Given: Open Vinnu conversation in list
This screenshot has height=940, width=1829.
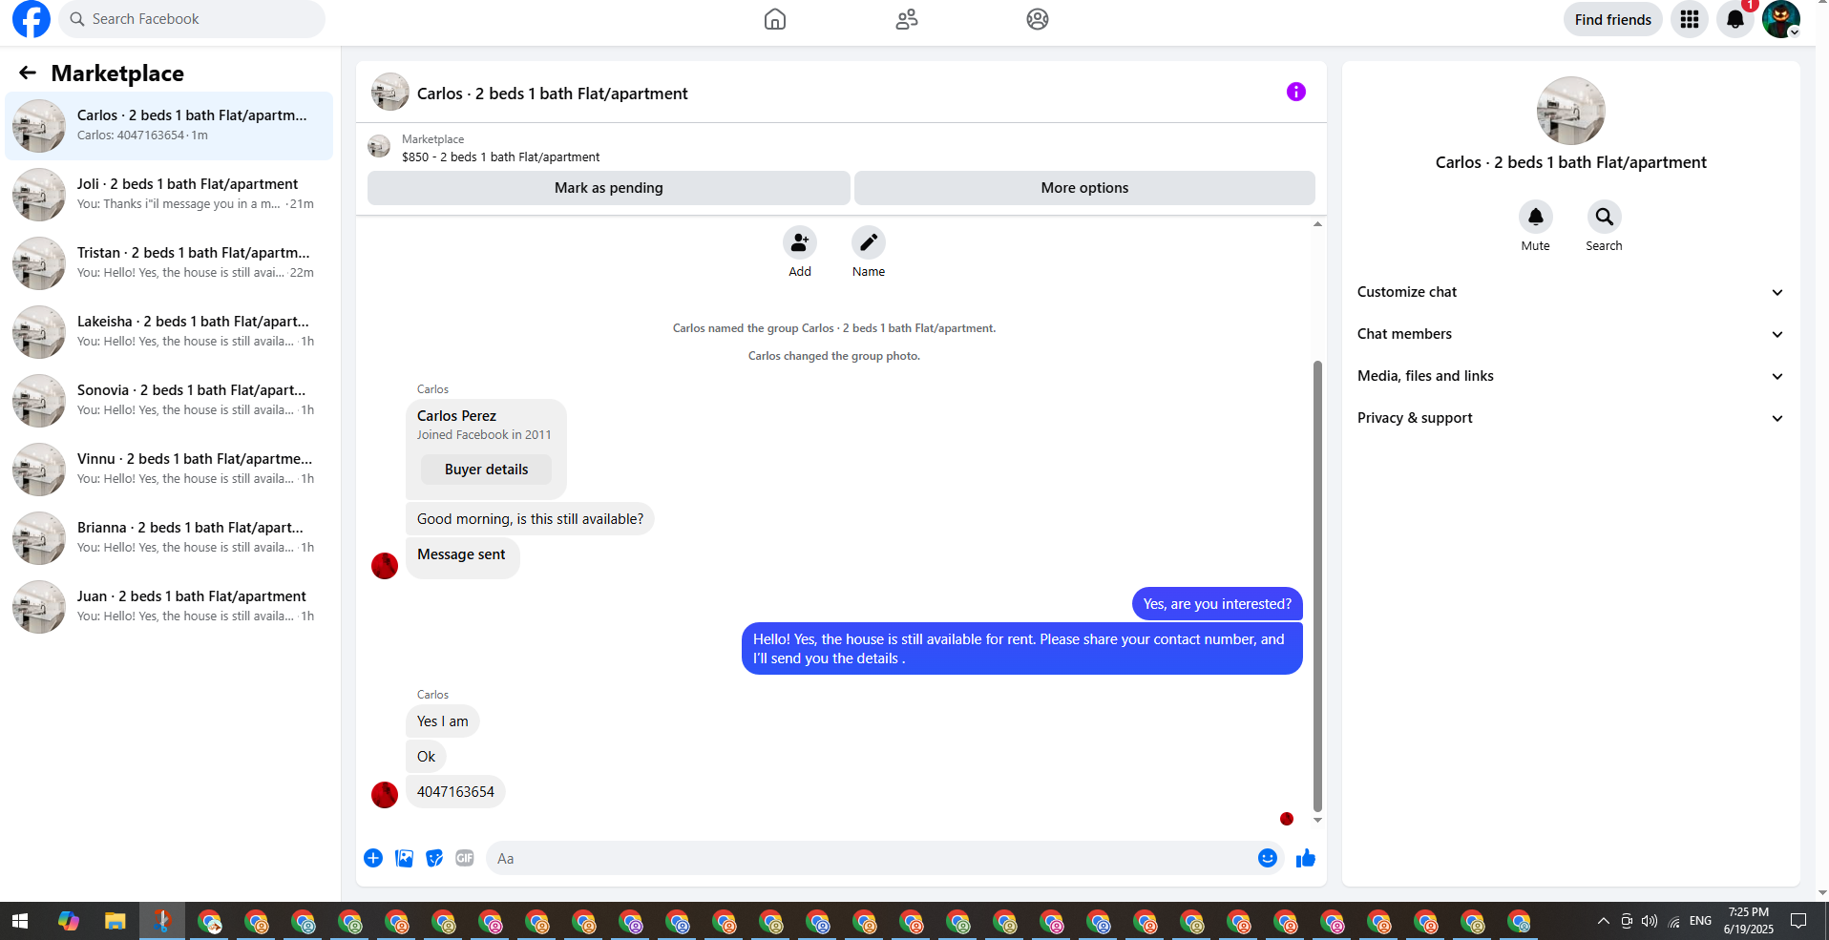Looking at the screenshot, I should 169,470.
